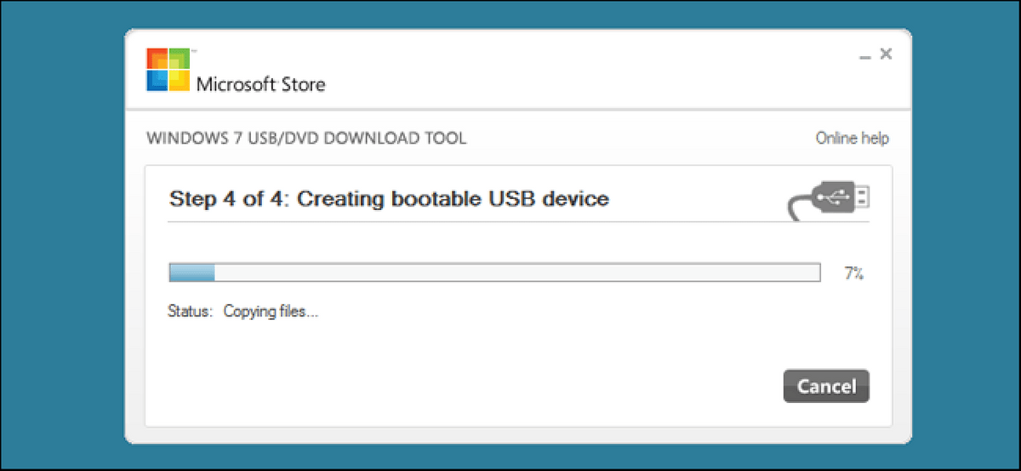
Task: Click the "Microsoft Store" text
Action: click(x=260, y=84)
